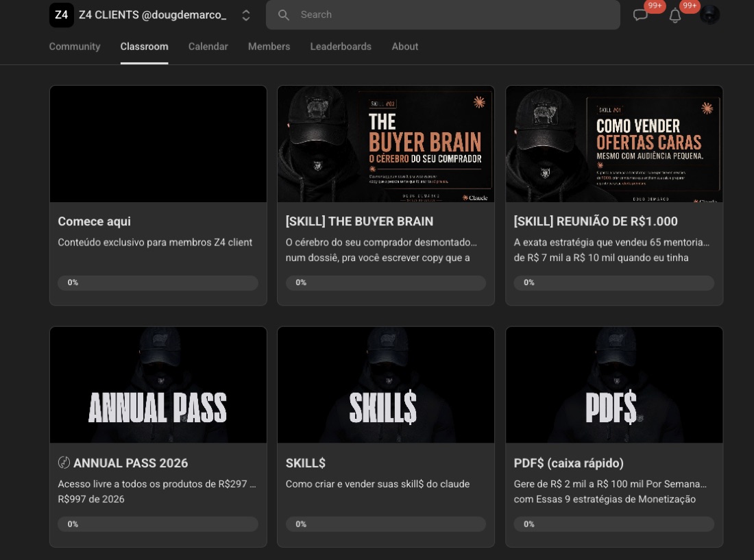
Task: Open the Z4 group logo icon
Action: pyautogui.click(x=62, y=15)
